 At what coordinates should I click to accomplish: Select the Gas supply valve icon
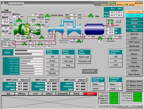(x=91, y=16)
